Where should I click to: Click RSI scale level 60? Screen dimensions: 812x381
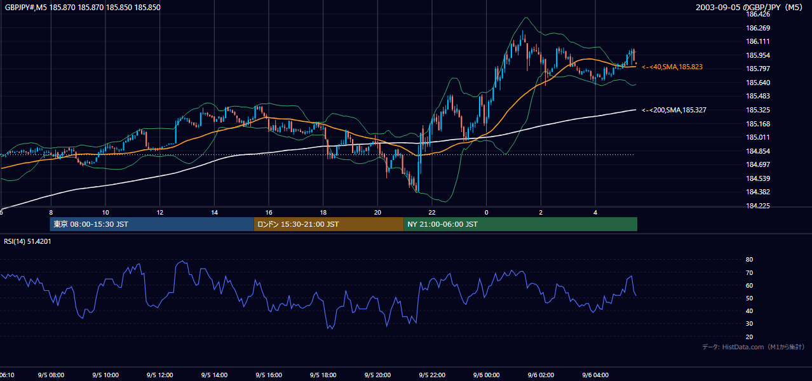click(x=749, y=285)
